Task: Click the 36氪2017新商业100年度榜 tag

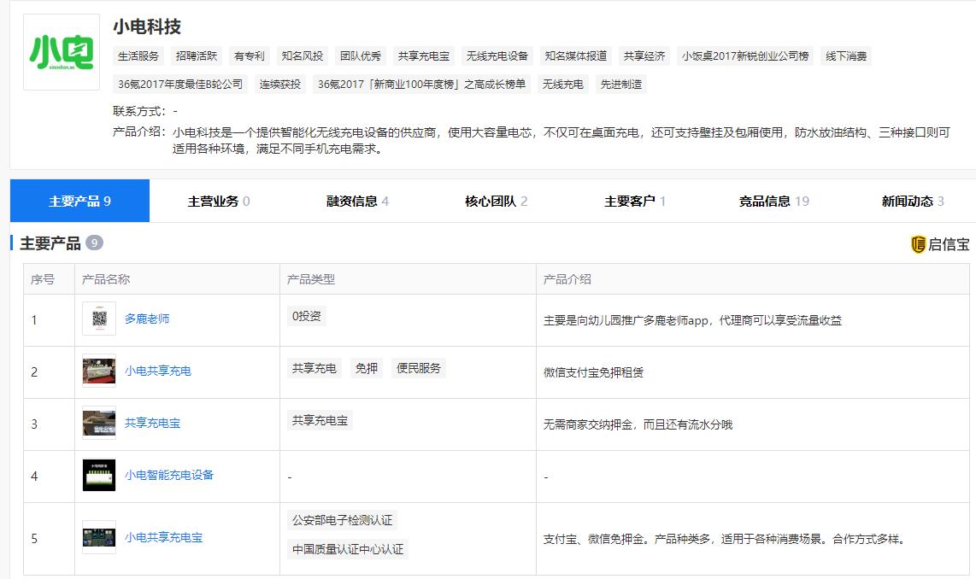Action: pos(421,84)
